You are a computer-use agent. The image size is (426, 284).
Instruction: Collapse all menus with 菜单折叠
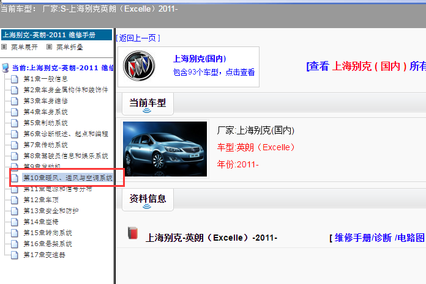point(70,47)
